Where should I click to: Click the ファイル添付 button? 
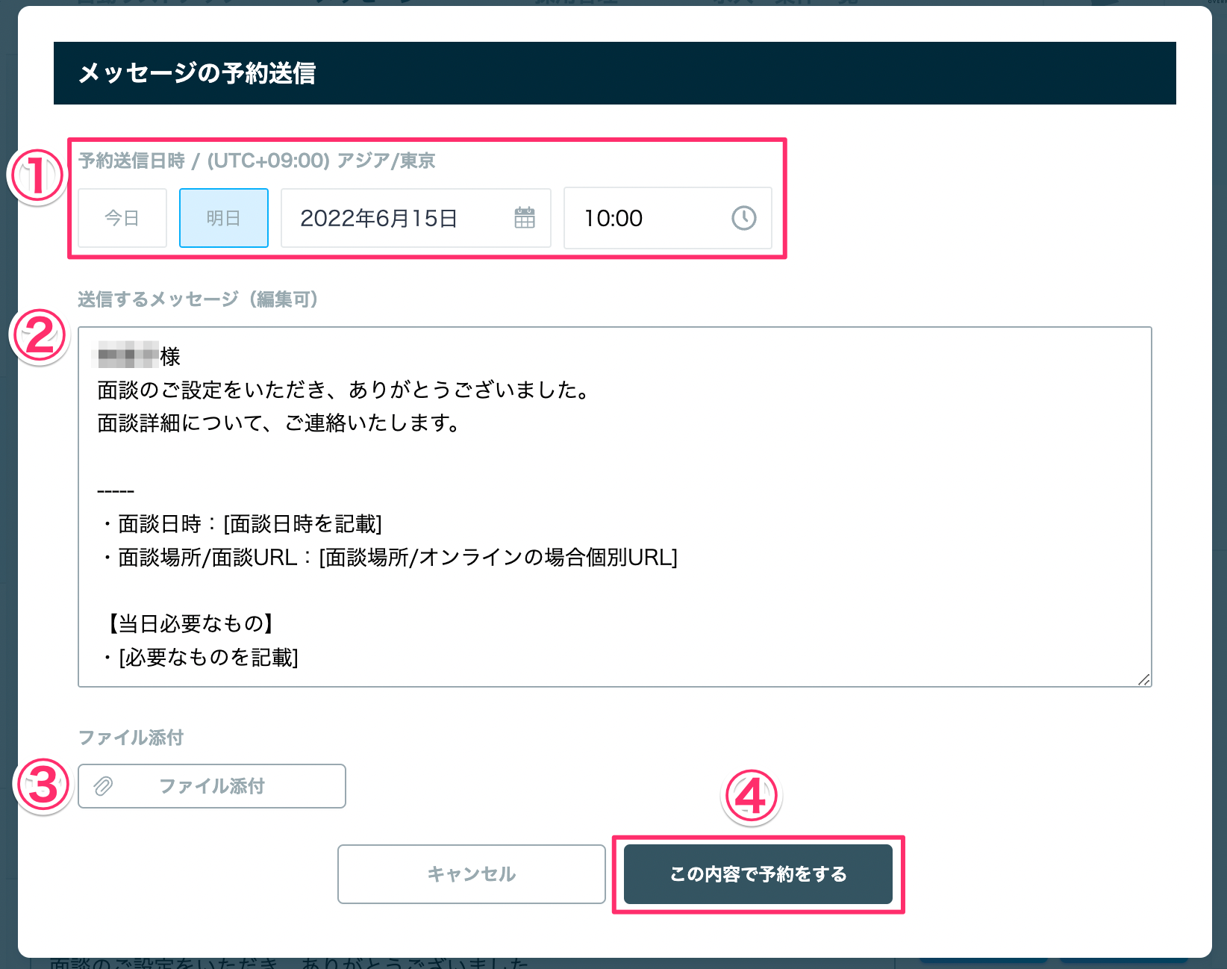coord(212,786)
